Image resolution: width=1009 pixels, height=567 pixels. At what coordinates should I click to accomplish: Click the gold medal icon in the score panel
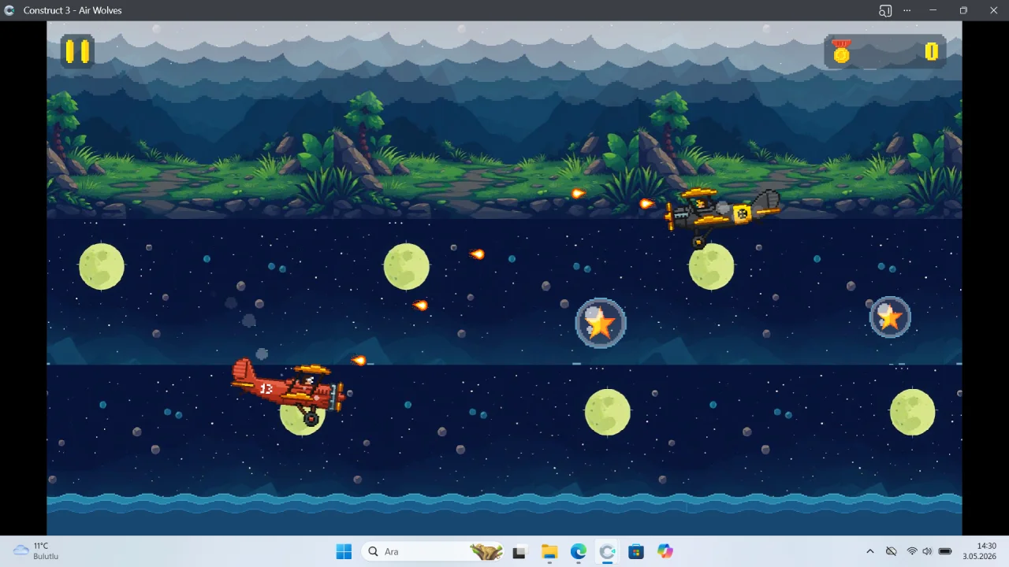click(842, 52)
